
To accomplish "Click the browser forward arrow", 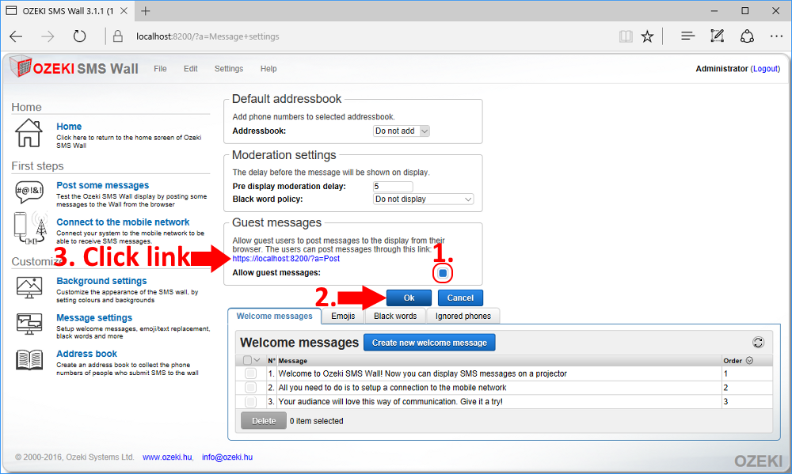I will (48, 36).
